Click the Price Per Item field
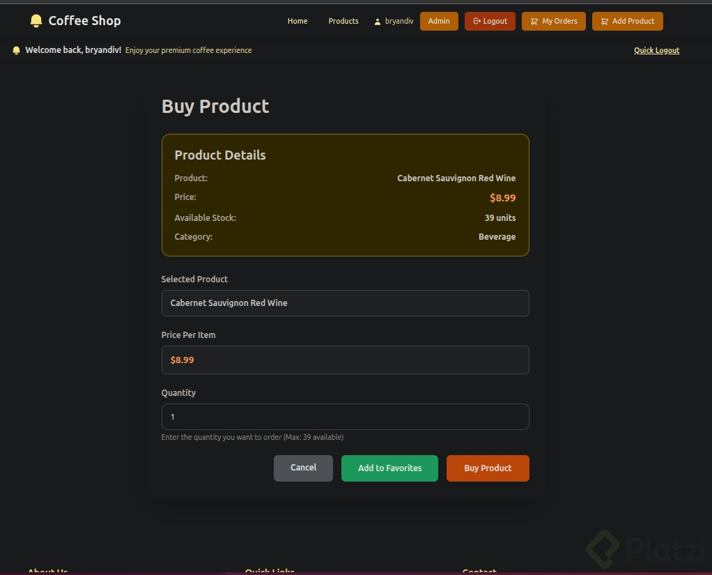The image size is (712, 575). point(345,360)
